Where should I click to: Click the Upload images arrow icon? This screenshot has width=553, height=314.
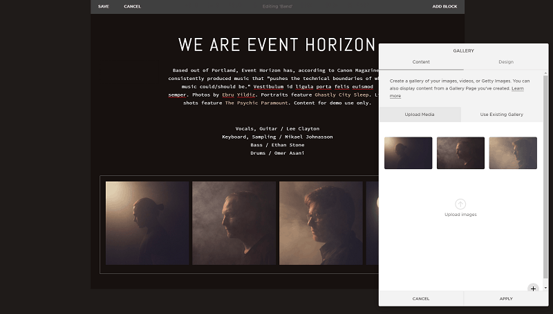460,204
